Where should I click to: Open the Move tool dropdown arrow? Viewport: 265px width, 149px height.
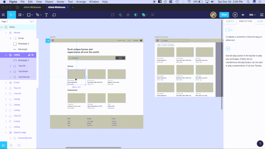pyautogui.click(x=14, y=15)
